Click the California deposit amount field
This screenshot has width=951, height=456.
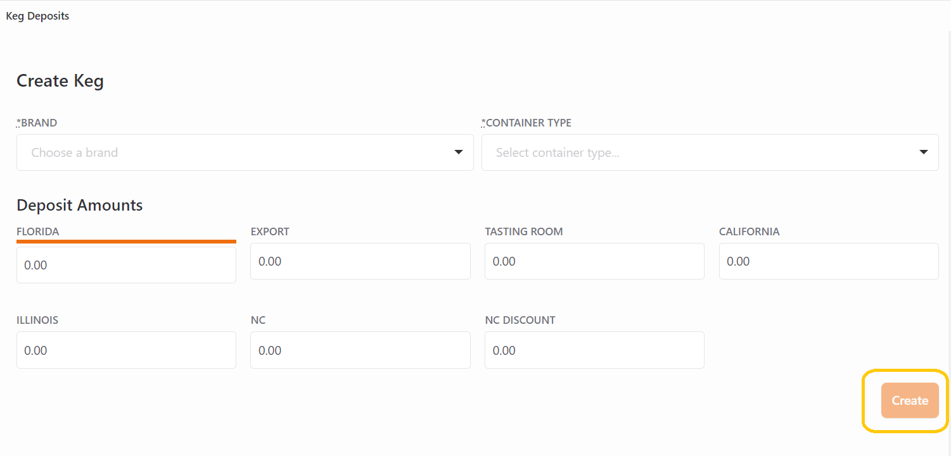pos(828,261)
